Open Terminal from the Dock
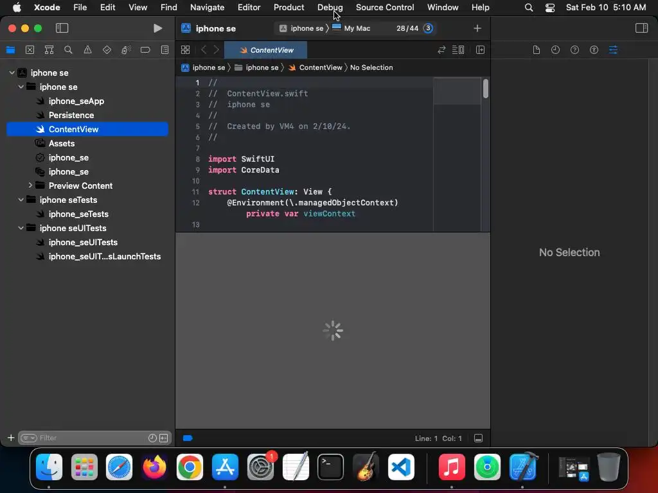Viewport: 658px width, 493px height. point(330,467)
